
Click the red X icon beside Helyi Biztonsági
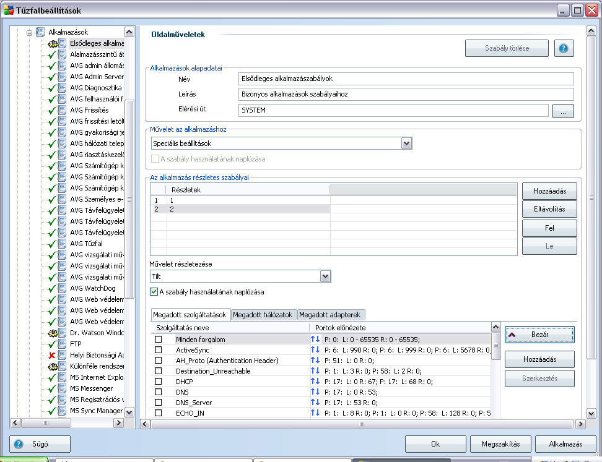click(53, 355)
